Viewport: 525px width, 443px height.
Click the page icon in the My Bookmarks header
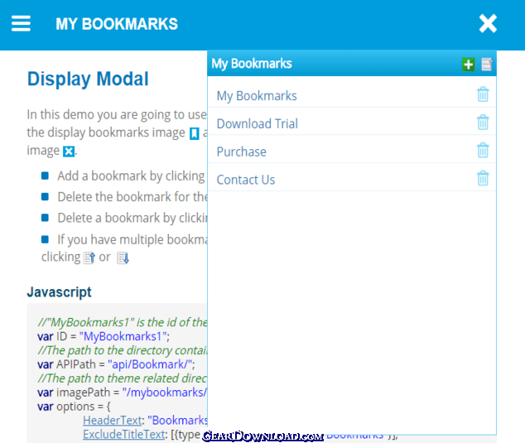coord(487,65)
